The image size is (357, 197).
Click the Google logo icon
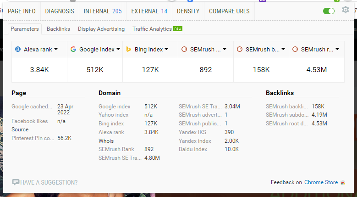pos(73,49)
